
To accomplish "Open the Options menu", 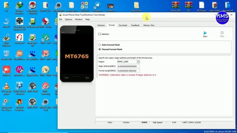I will point(69,19).
